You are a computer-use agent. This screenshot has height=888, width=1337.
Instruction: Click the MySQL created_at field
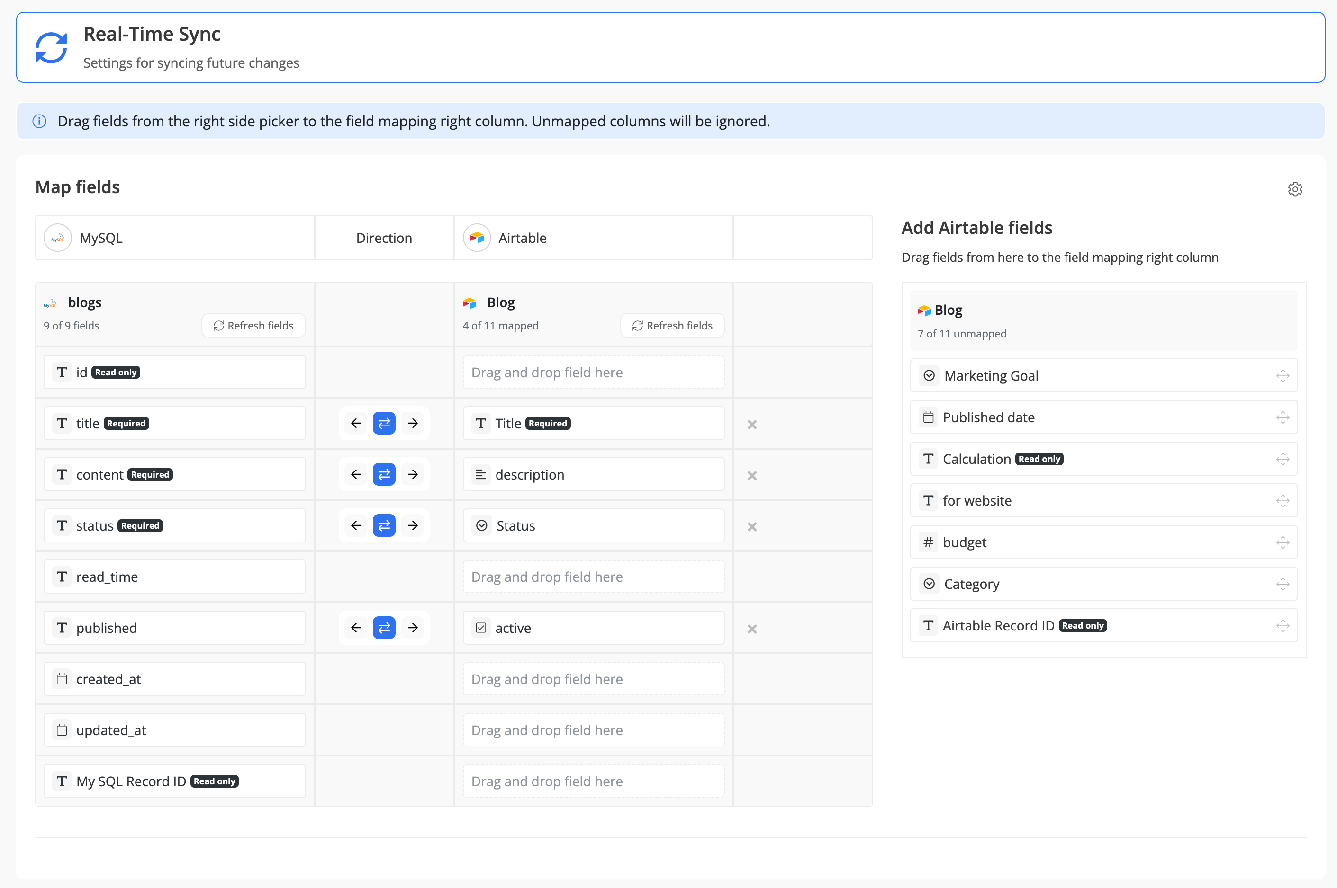coord(174,678)
